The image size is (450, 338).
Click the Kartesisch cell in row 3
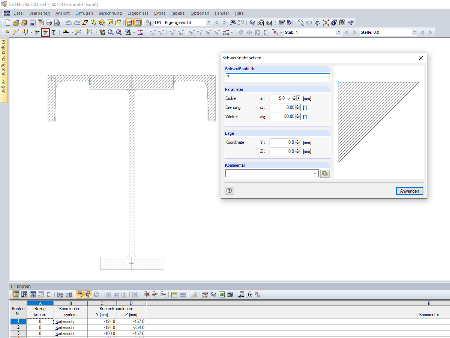70,333
